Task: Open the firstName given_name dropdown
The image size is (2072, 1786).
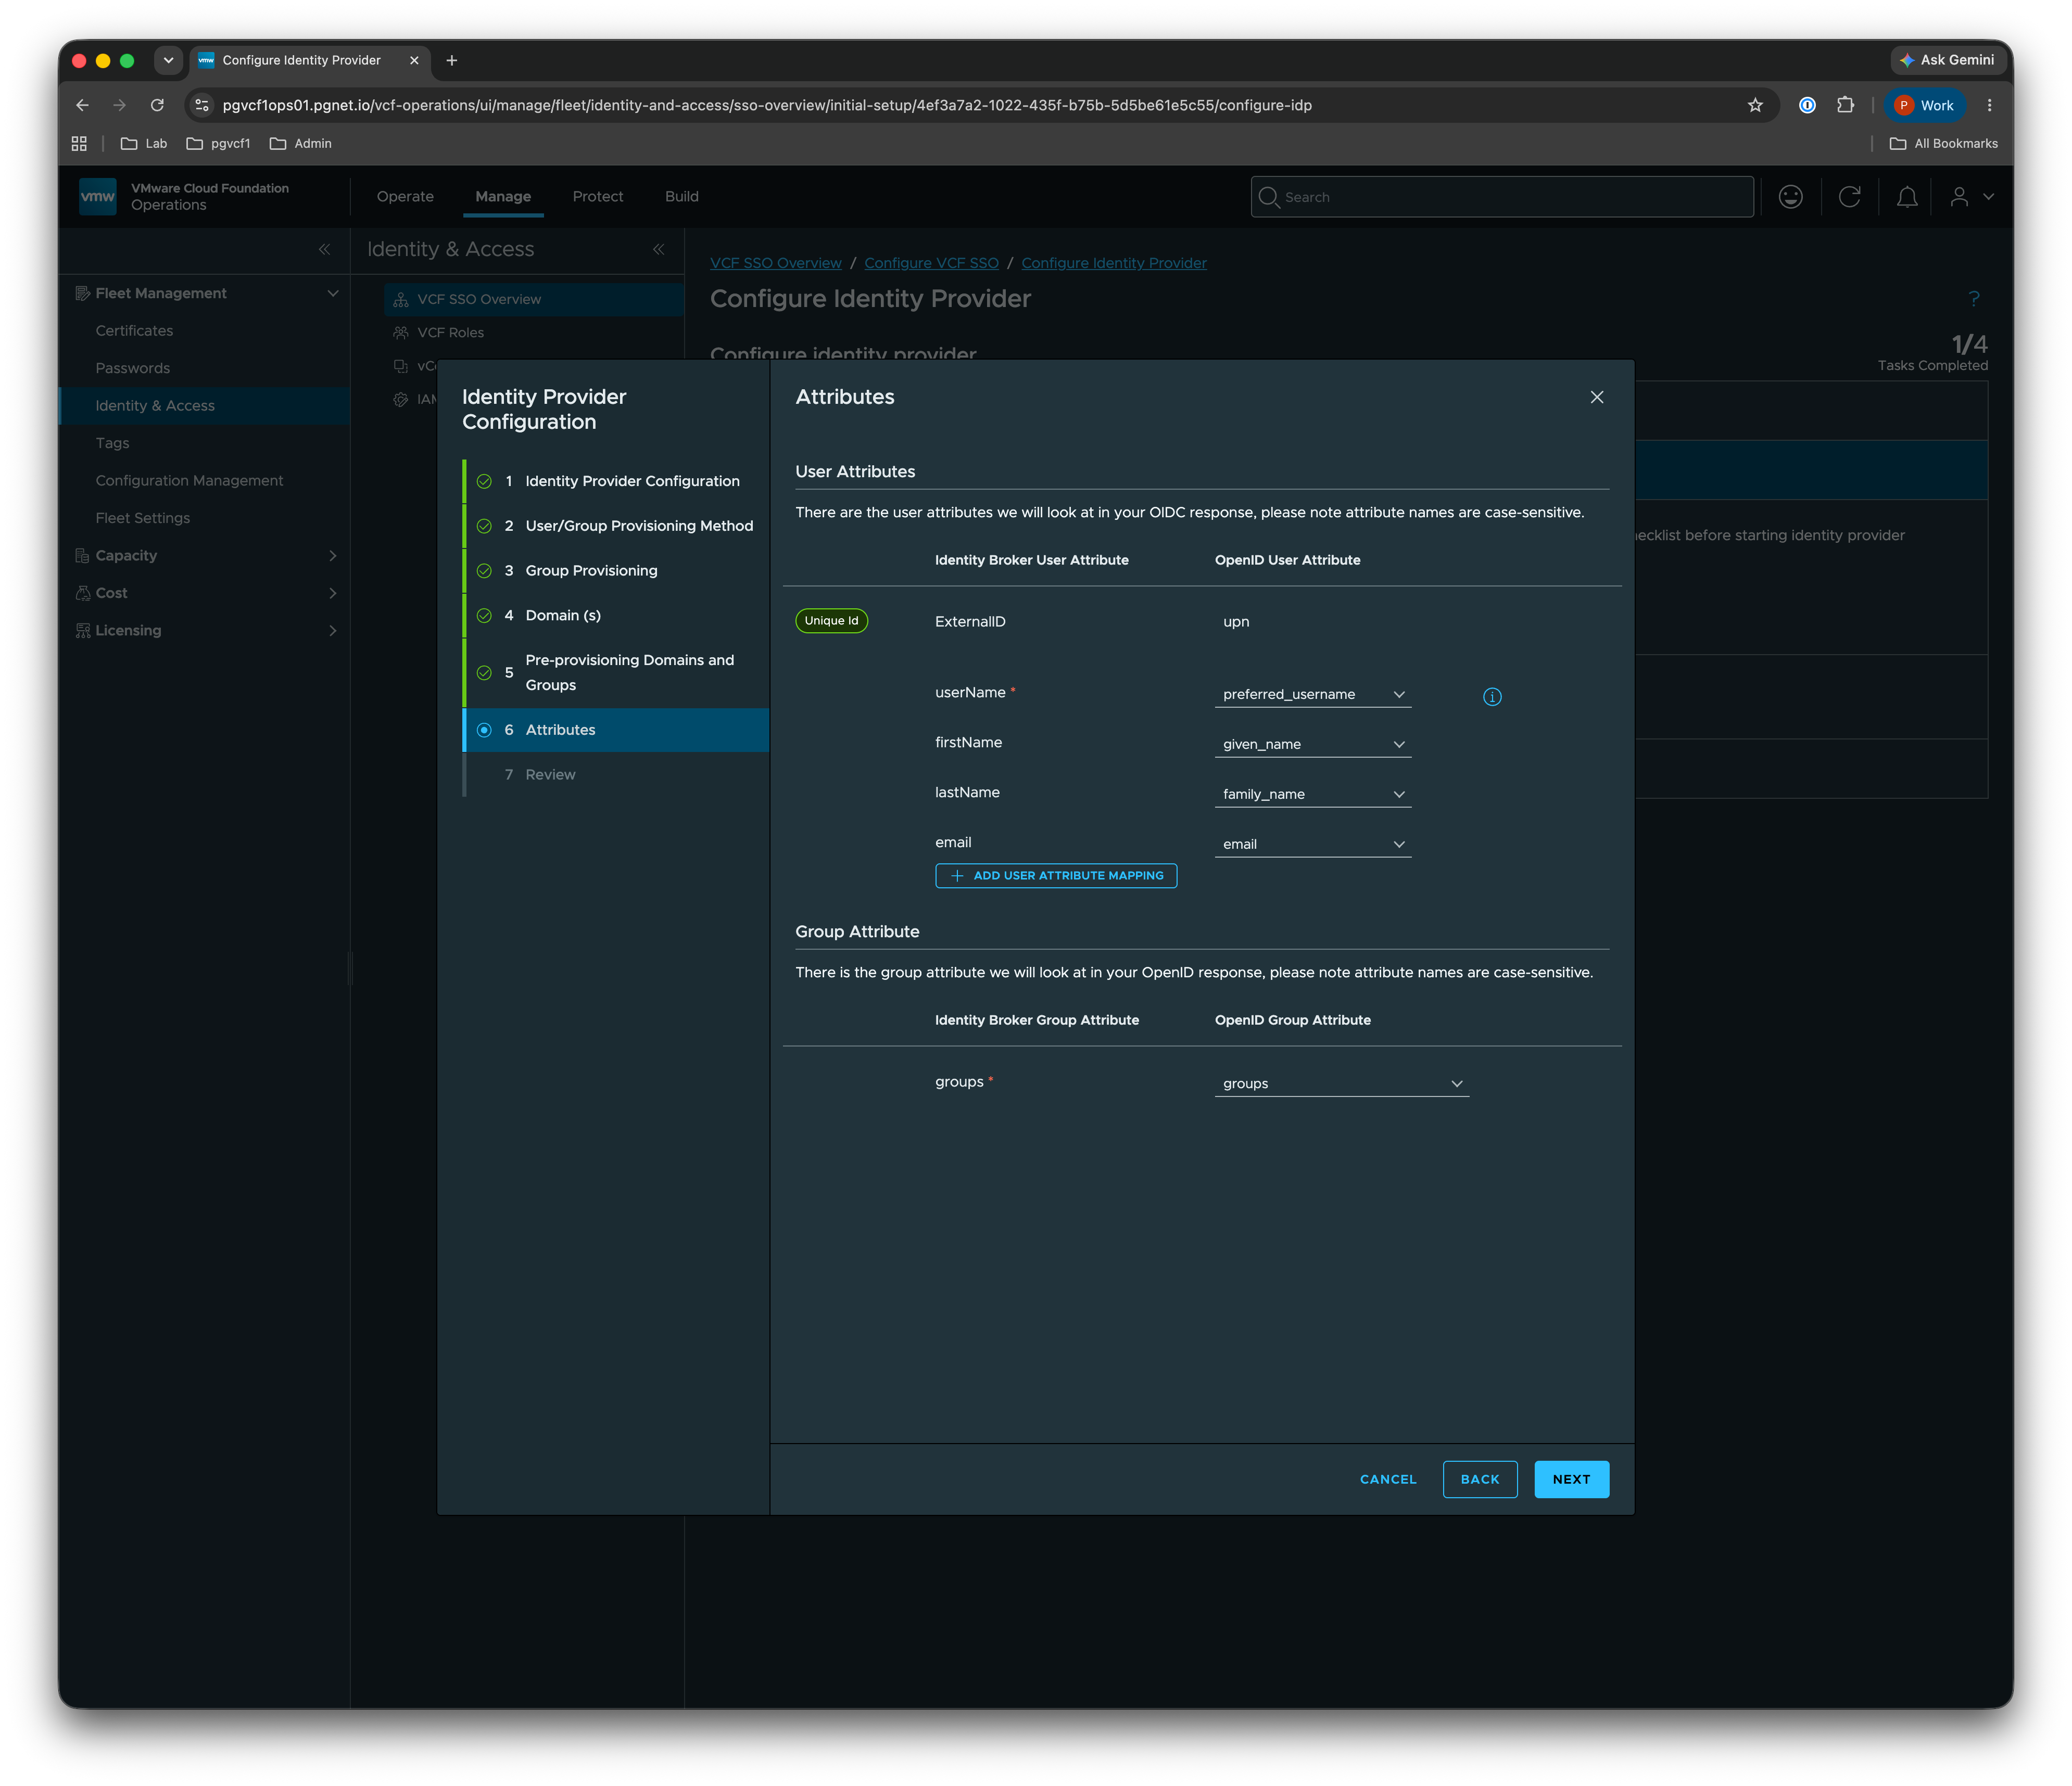Action: point(1312,745)
